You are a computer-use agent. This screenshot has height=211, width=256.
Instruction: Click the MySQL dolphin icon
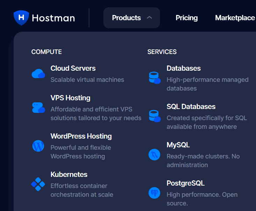coord(154,155)
